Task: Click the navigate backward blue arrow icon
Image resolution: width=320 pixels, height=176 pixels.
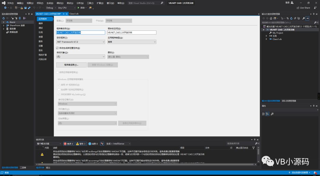Action: point(5,8)
